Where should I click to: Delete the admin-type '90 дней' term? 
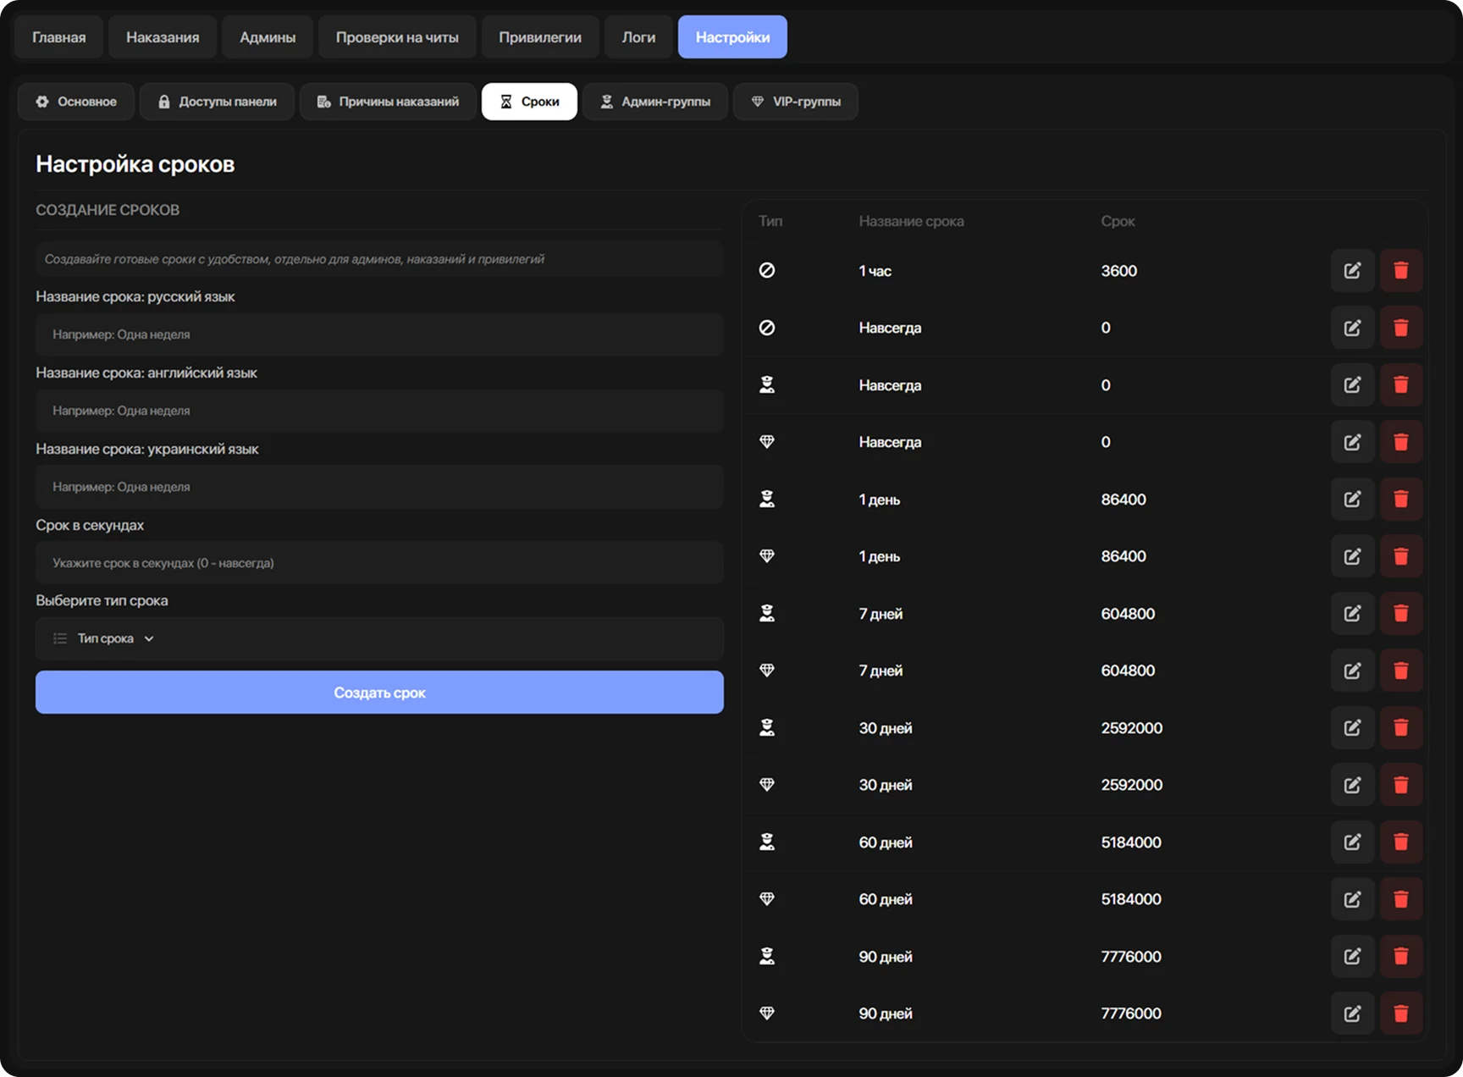click(x=1401, y=957)
